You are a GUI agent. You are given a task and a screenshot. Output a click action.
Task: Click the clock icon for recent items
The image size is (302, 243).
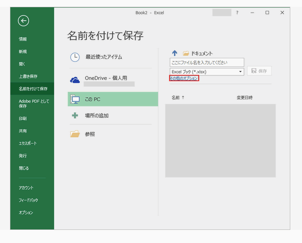(x=75, y=57)
